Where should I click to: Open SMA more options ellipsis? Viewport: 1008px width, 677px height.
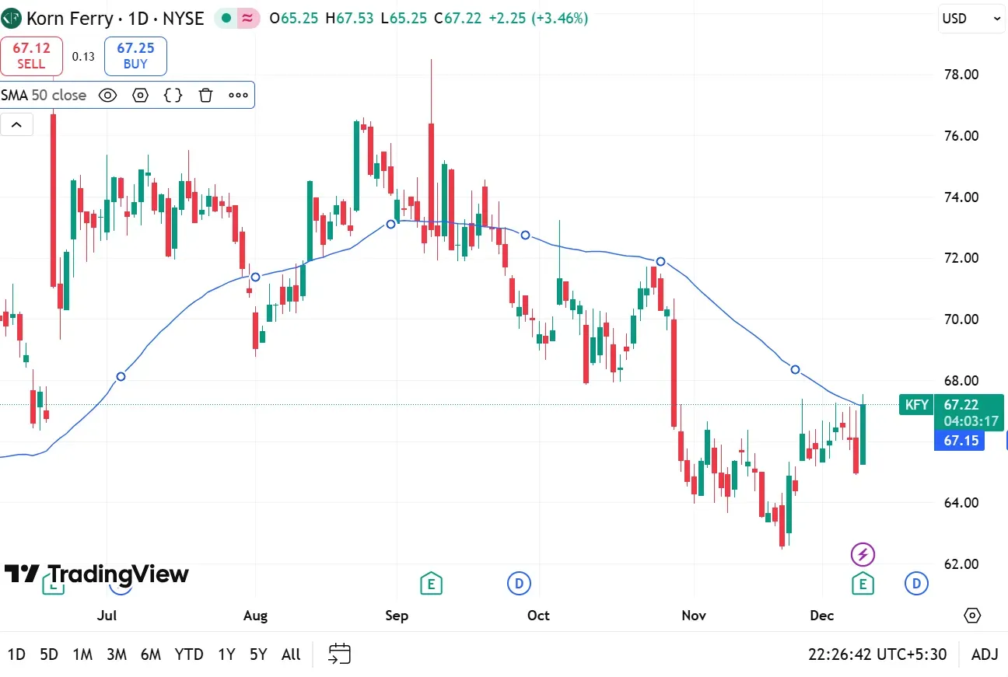[x=238, y=96]
